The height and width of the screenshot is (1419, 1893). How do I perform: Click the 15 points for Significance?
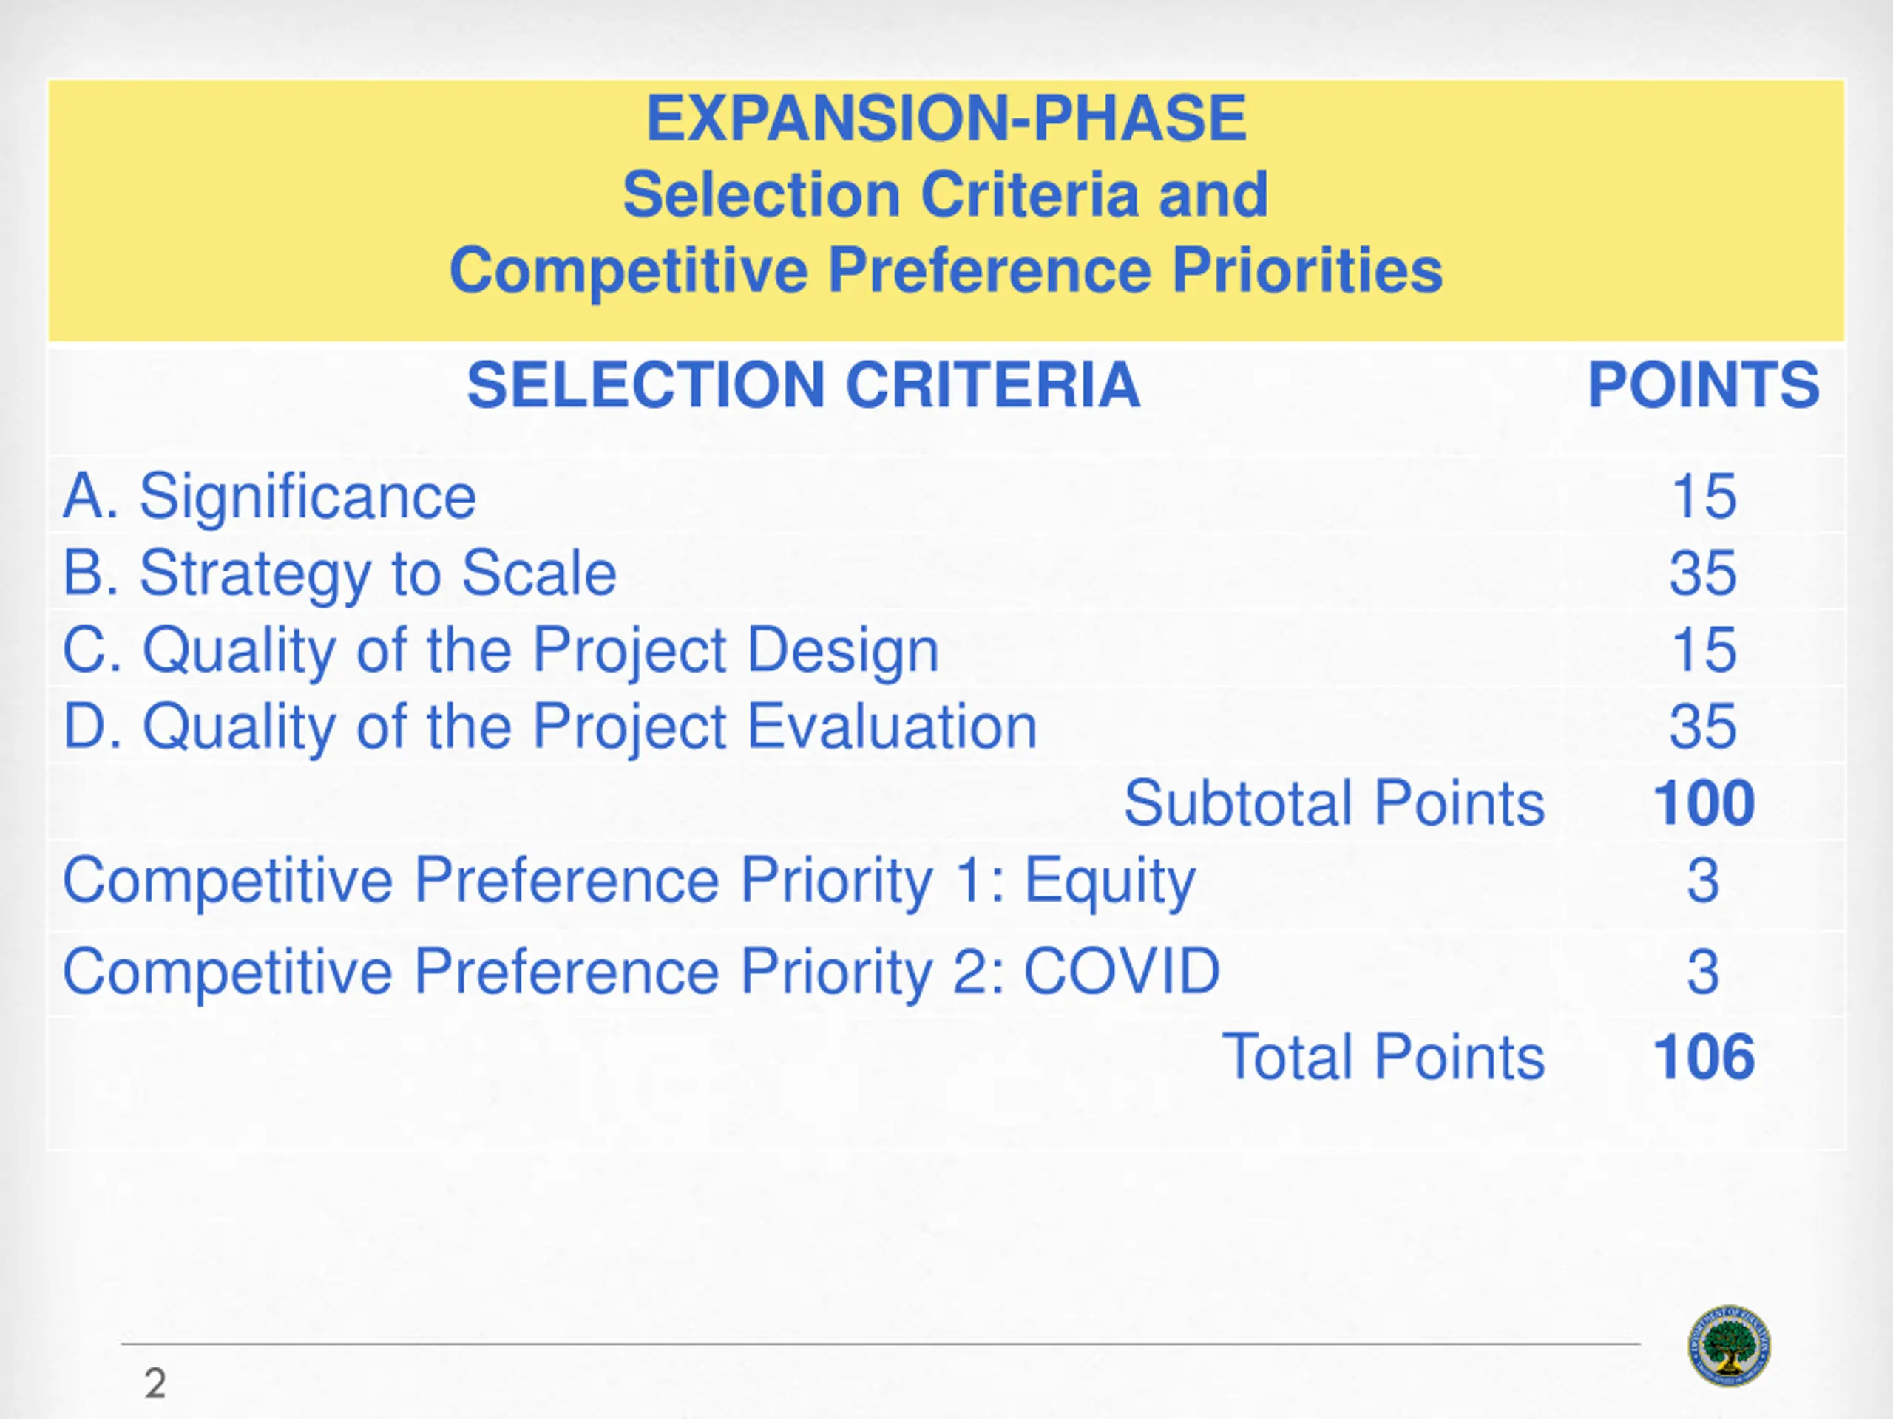(1703, 495)
